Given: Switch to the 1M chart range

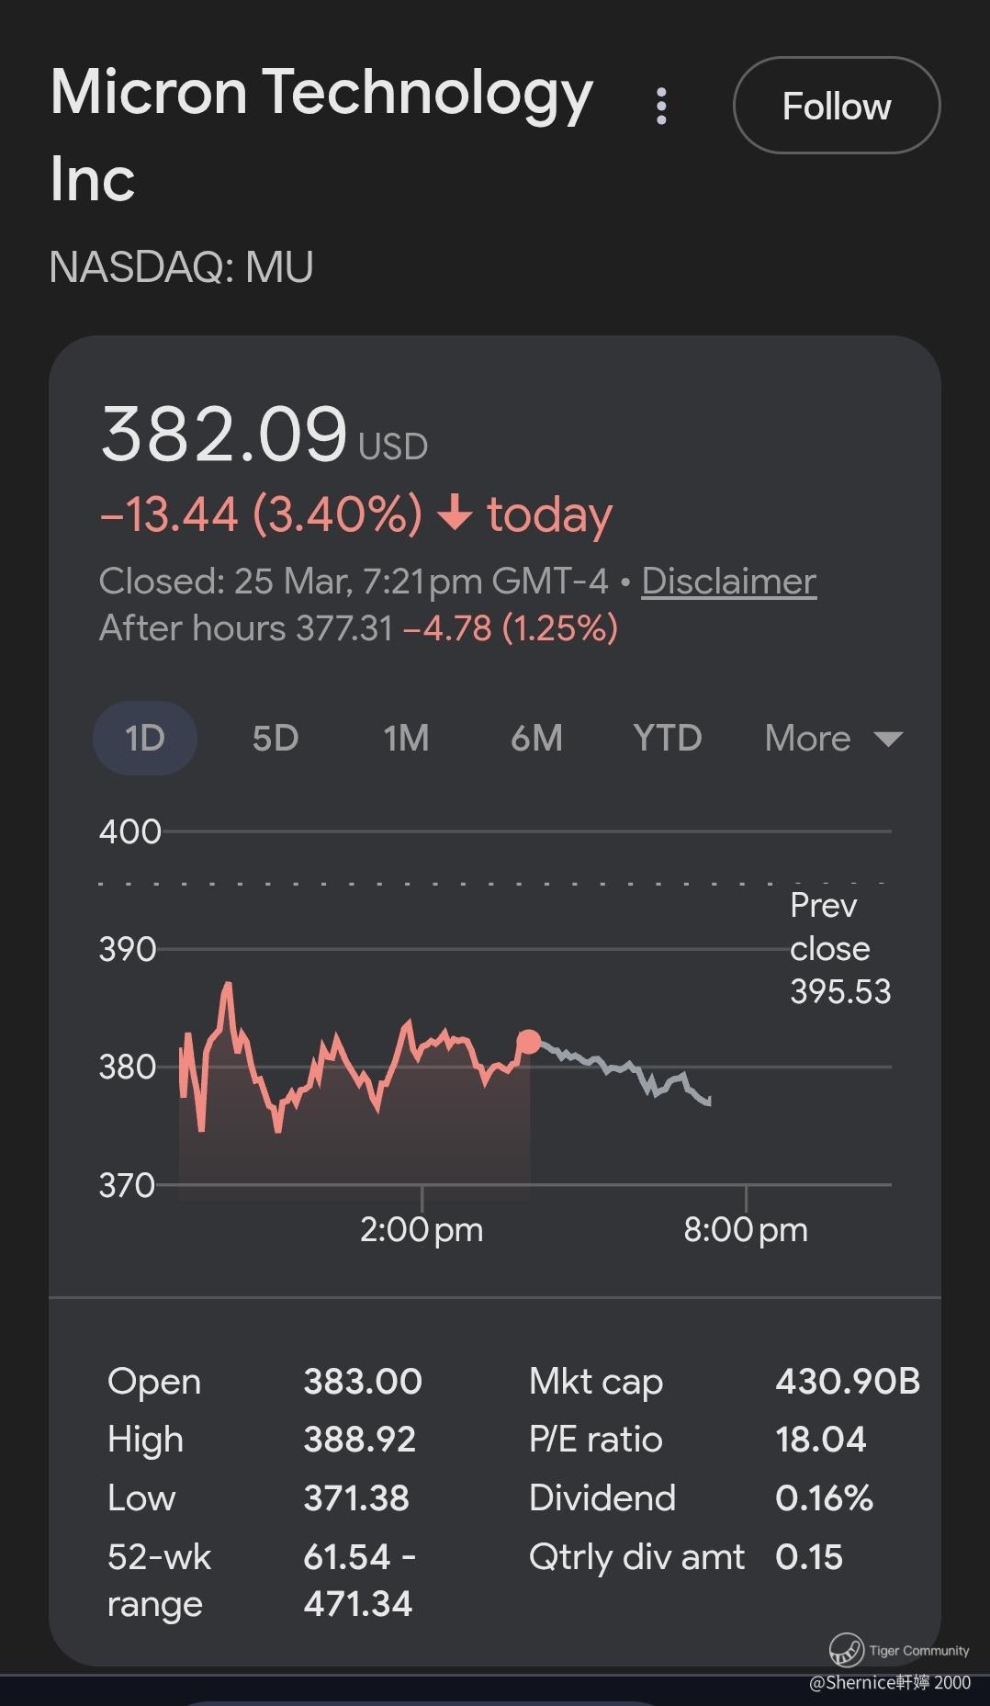Looking at the screenshot, I should click(x=406, y=738).
